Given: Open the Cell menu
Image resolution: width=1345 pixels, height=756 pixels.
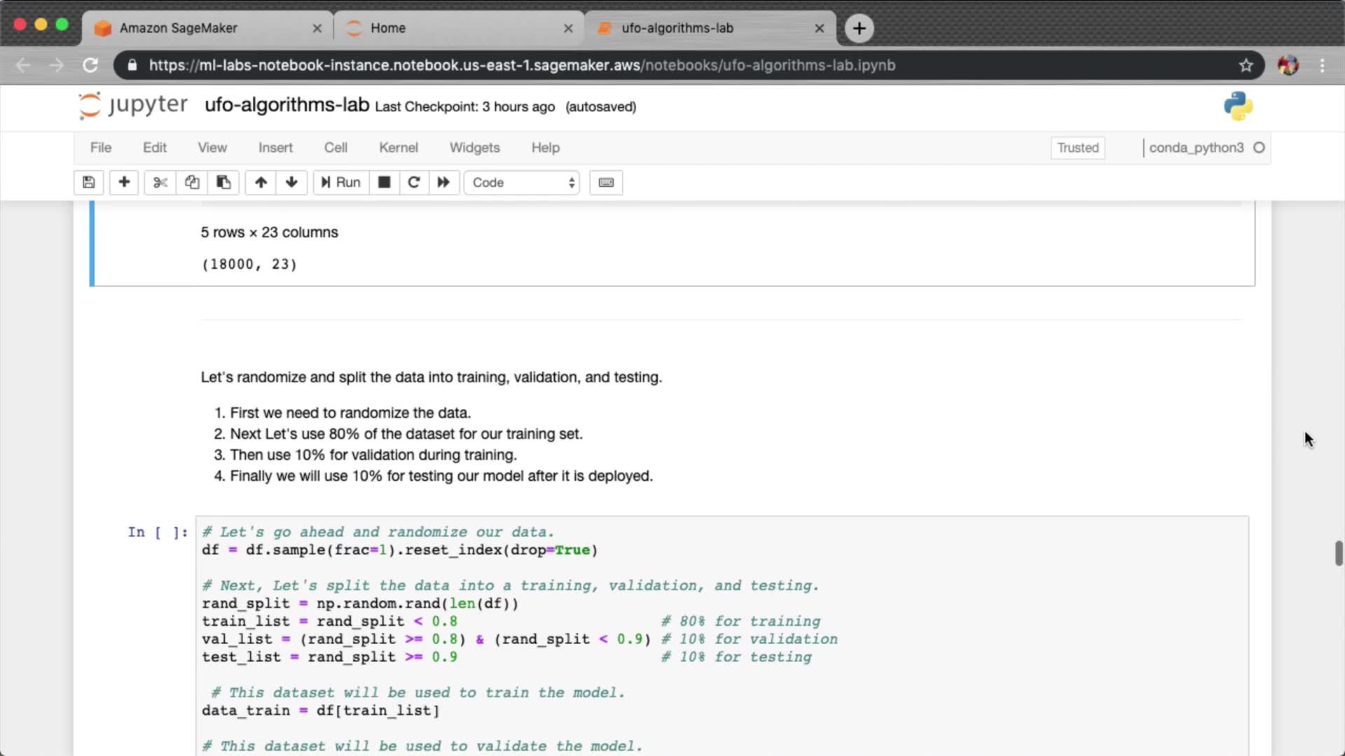Looking at the screenshot, I should 336,148.
